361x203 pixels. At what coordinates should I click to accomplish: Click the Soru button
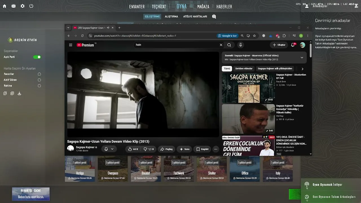184,149
